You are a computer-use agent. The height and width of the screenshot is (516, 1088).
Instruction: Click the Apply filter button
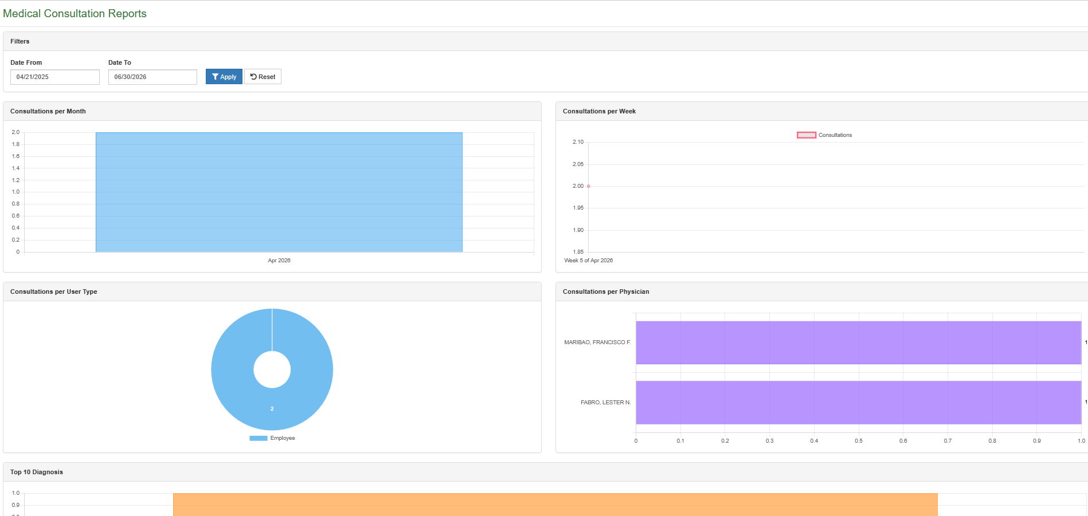224,77
